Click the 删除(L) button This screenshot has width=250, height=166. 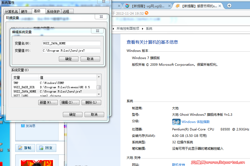[x=91, y=102]
